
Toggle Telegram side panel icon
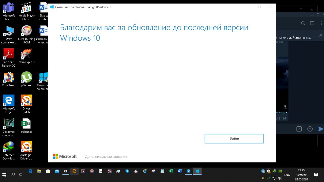pyautogui.click(x=312, y=23)
